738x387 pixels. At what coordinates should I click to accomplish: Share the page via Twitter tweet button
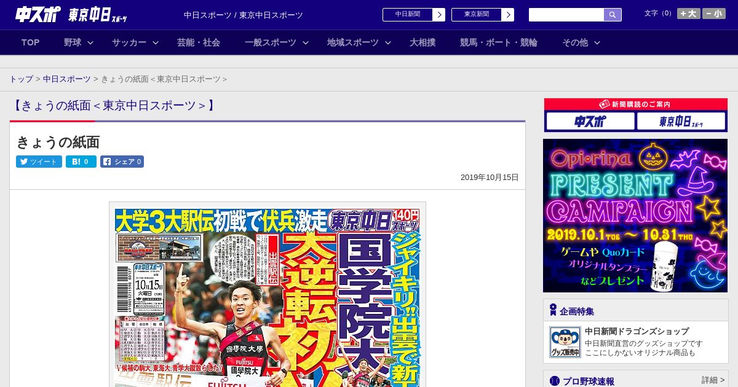point(39,162)
